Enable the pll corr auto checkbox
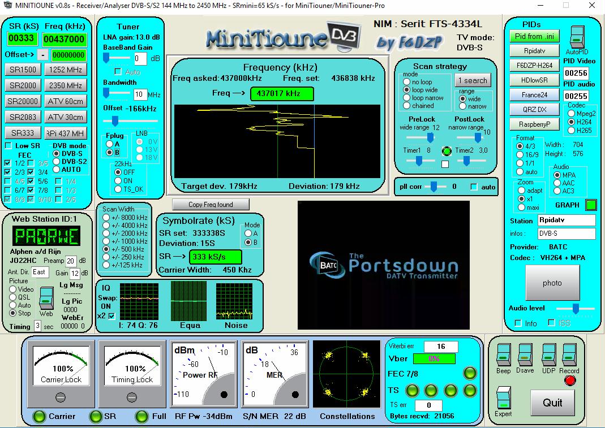Viewport: 605px width, 428px height. (x=474, y=187)
